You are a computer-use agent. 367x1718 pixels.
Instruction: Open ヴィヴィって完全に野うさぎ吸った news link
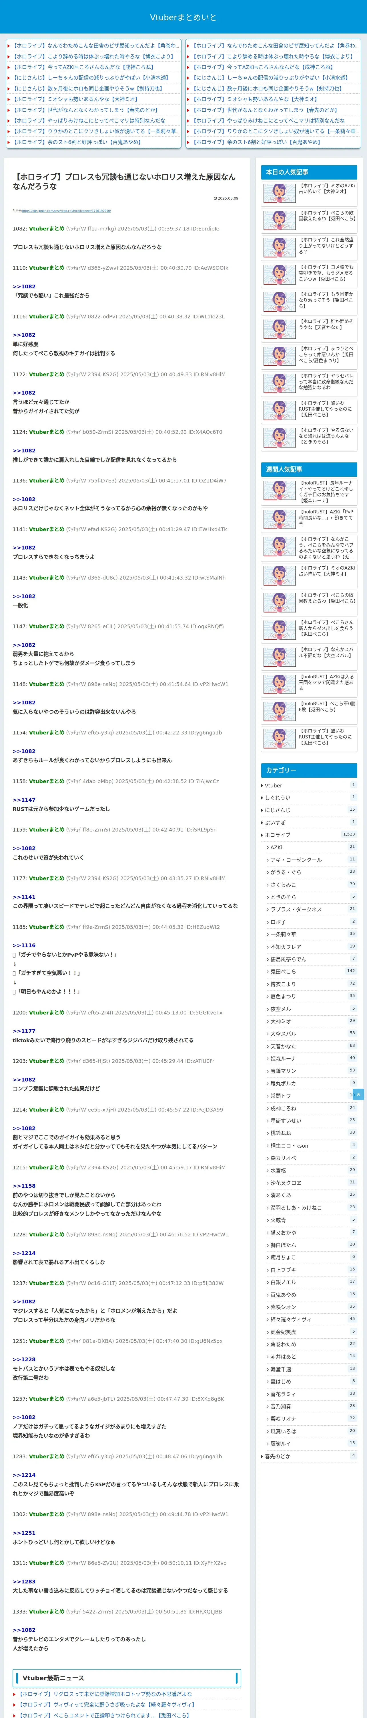coord(107,1705)
